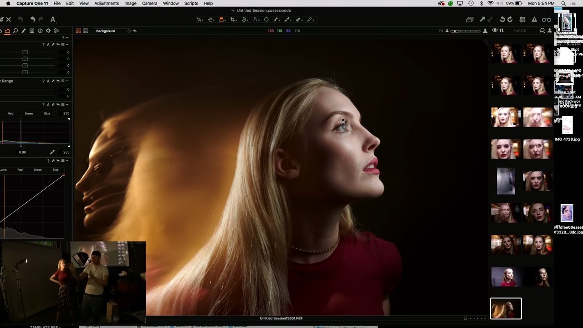Switch to single-image viewer mode
Image resolution: width=583 pixels, height=328 pixels.
[86, 31]
